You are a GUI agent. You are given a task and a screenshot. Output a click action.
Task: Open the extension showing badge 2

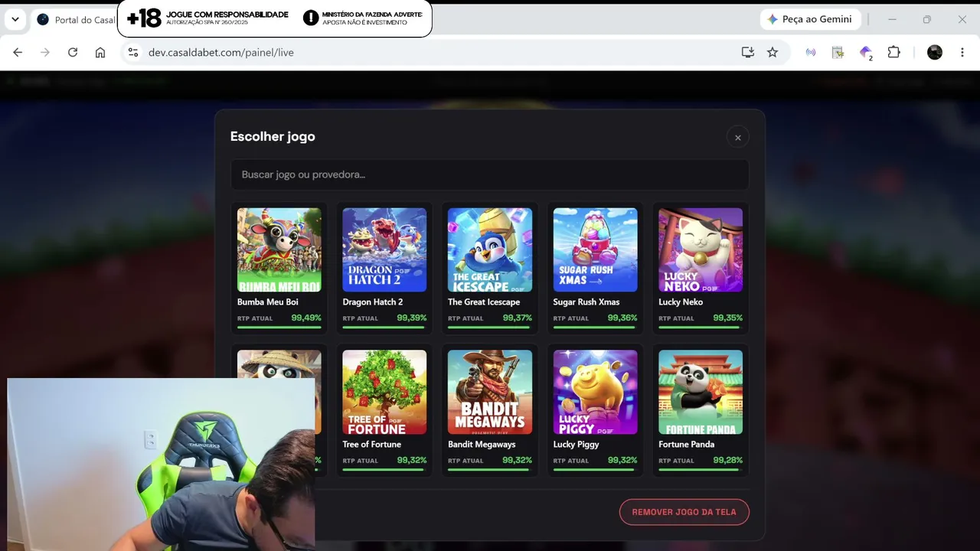click(x=866, y=52)
